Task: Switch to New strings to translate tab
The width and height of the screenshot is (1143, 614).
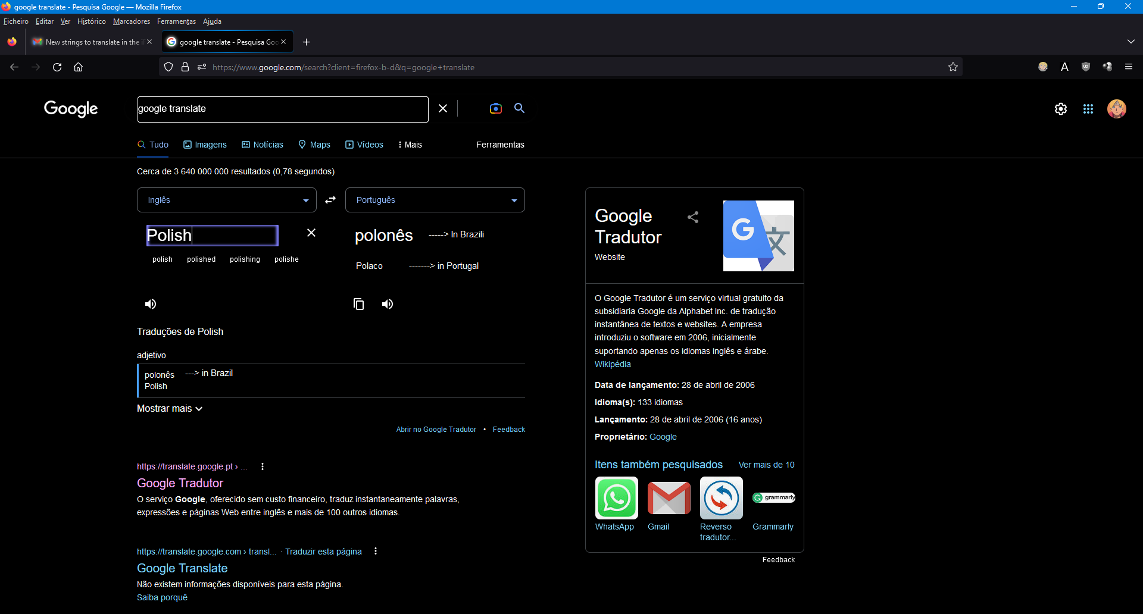Action: click(92, 42)
